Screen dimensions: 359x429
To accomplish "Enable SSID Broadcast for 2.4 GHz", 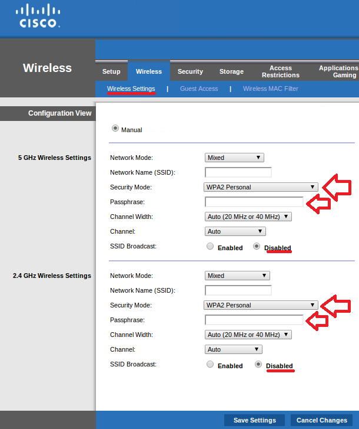I will tap(210, 365).
